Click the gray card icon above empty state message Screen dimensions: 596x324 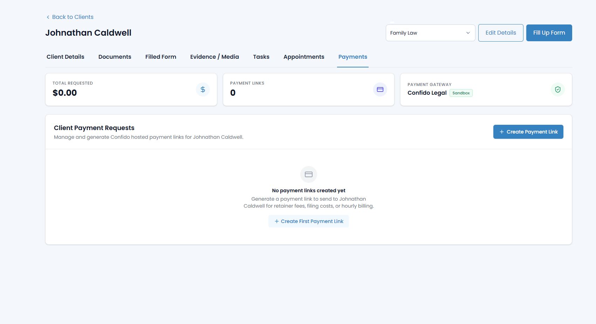tap(309, 174)
